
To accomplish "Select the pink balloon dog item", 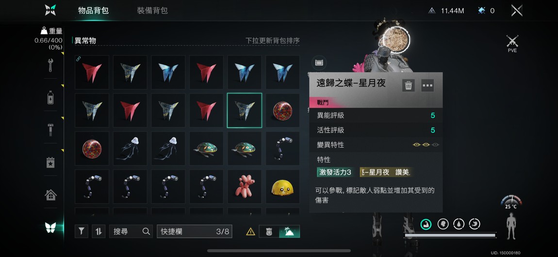I will 245,186.
